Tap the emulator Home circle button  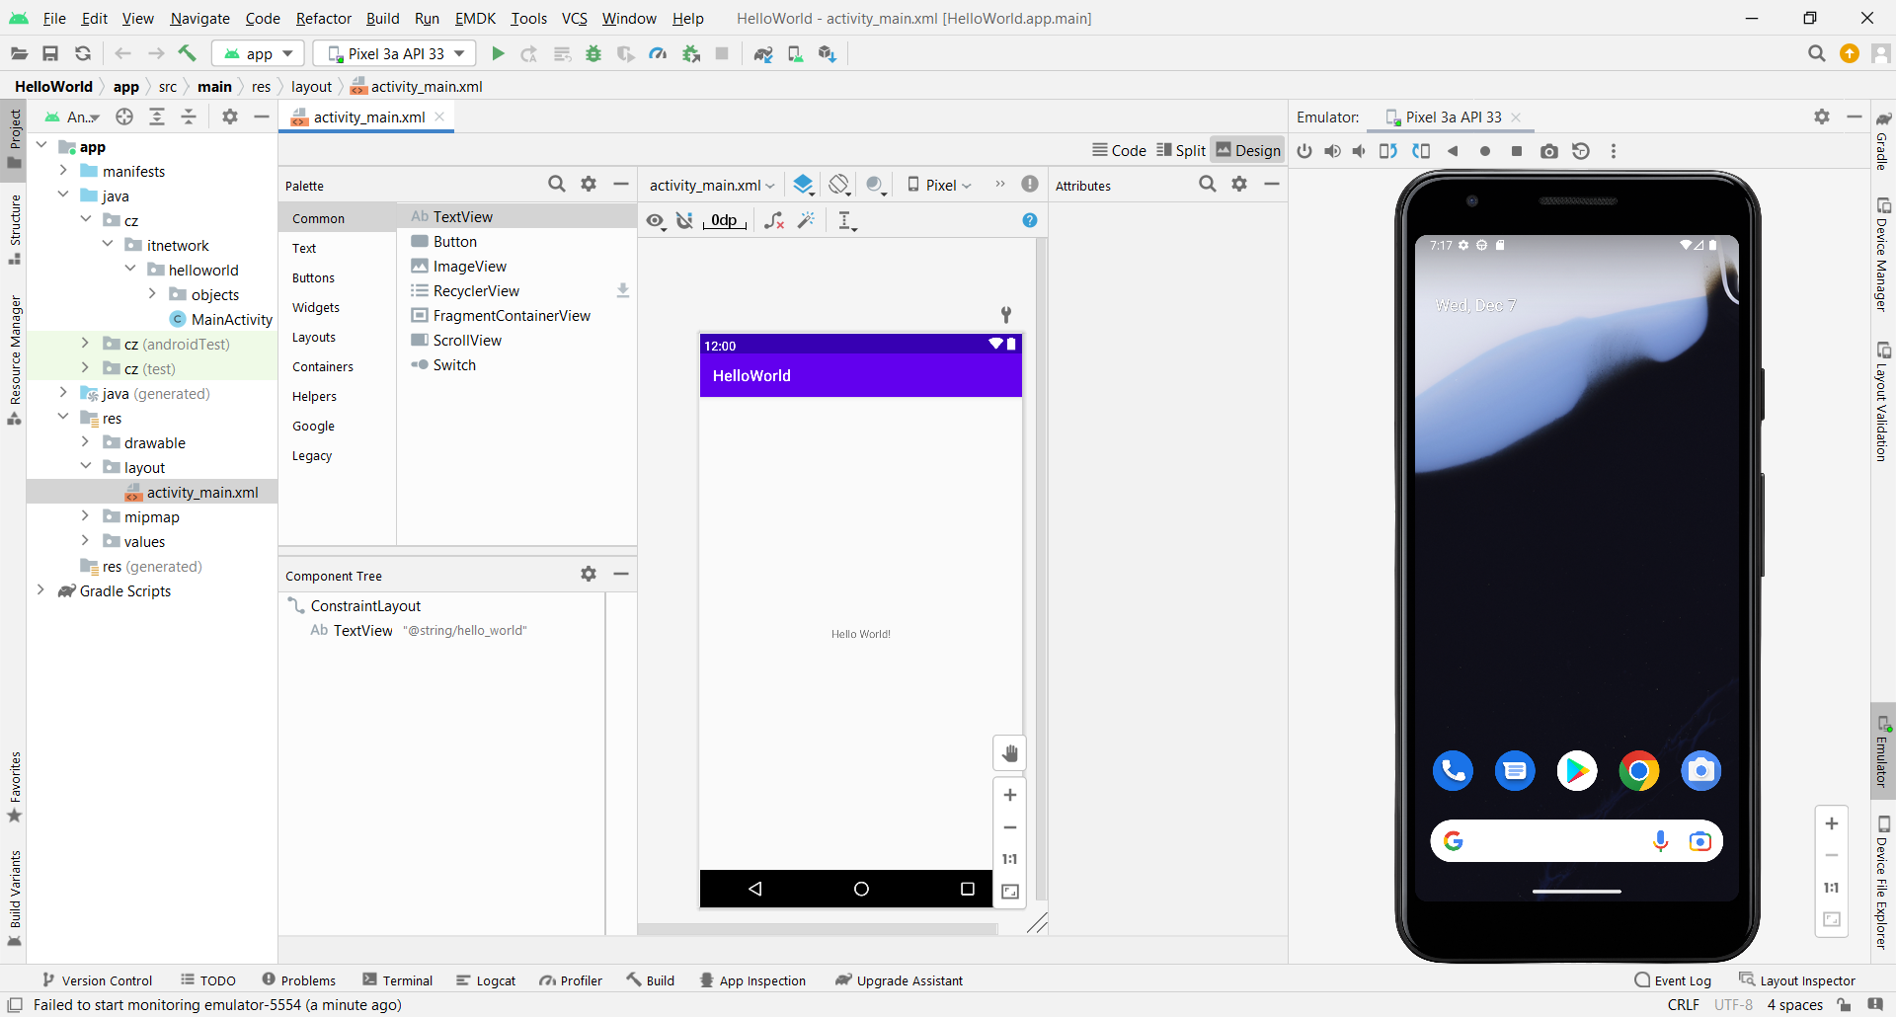(1485, 151)
